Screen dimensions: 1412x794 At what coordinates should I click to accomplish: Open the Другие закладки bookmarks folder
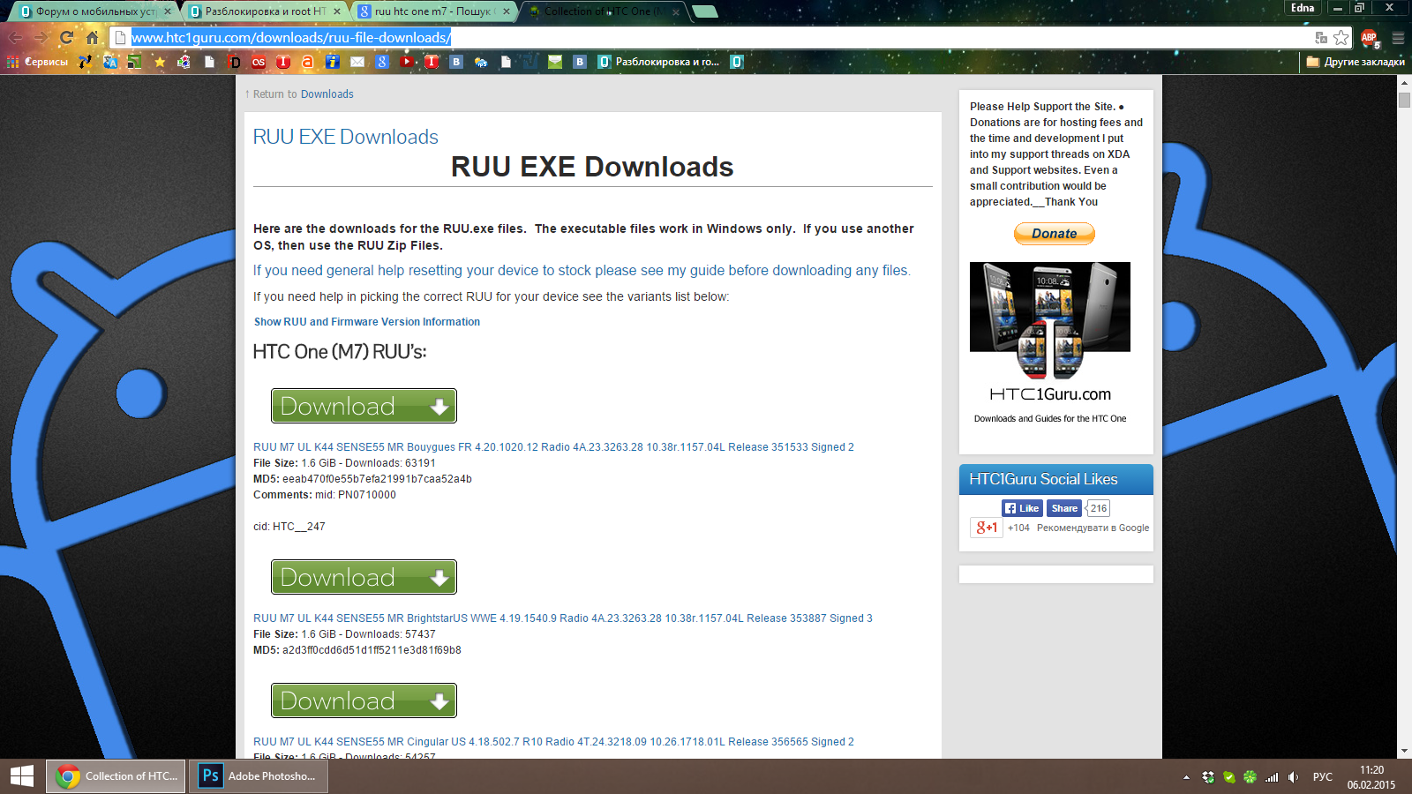1356,62
